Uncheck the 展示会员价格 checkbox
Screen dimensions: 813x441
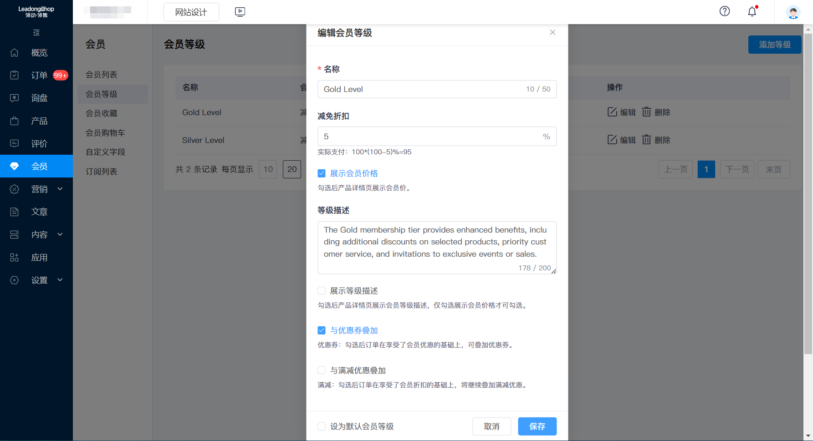(x=322, y=173)
